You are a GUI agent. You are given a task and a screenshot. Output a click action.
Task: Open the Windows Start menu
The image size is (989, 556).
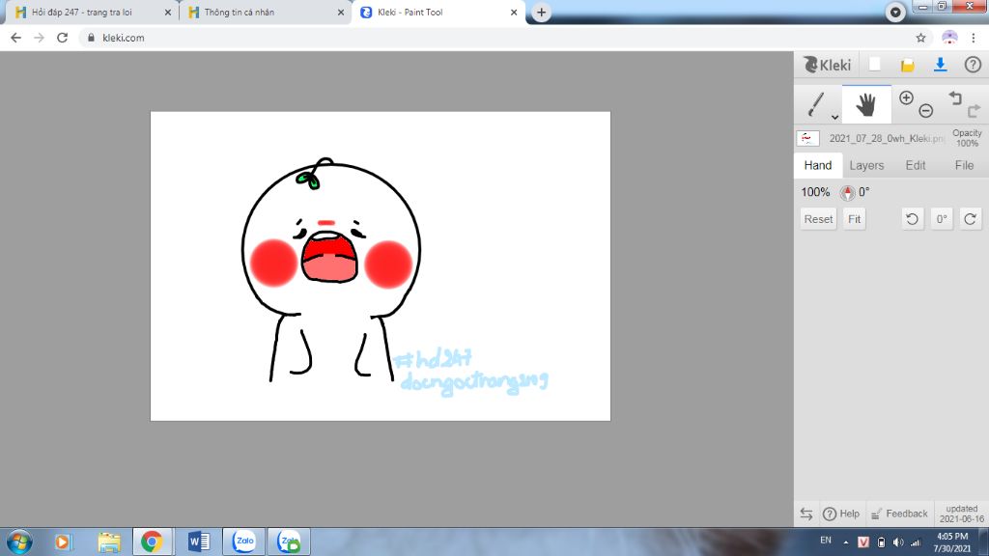19,542
